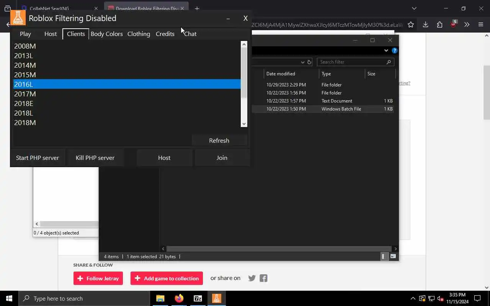Share on Facebook icon

pyautogui.click(x=263, y=278)
